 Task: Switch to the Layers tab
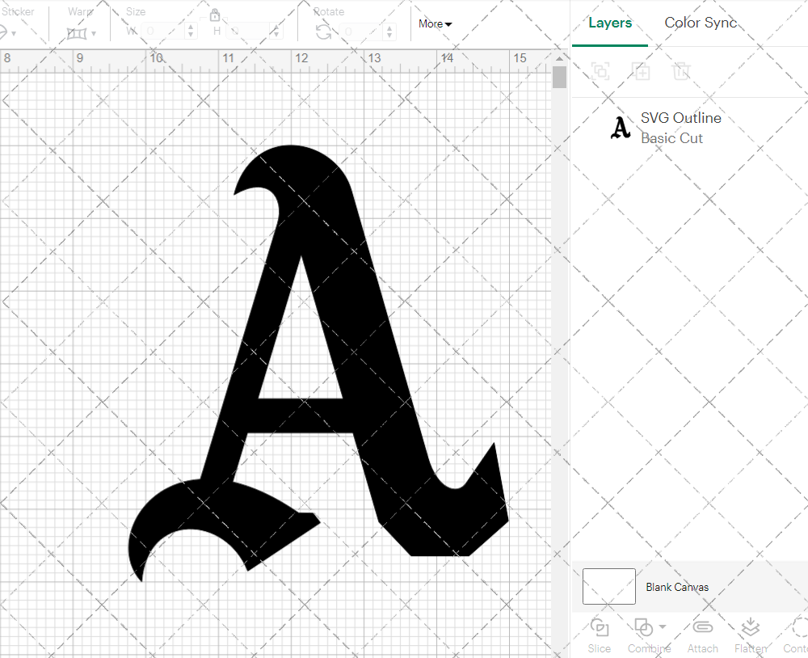(x=610, y=23)
